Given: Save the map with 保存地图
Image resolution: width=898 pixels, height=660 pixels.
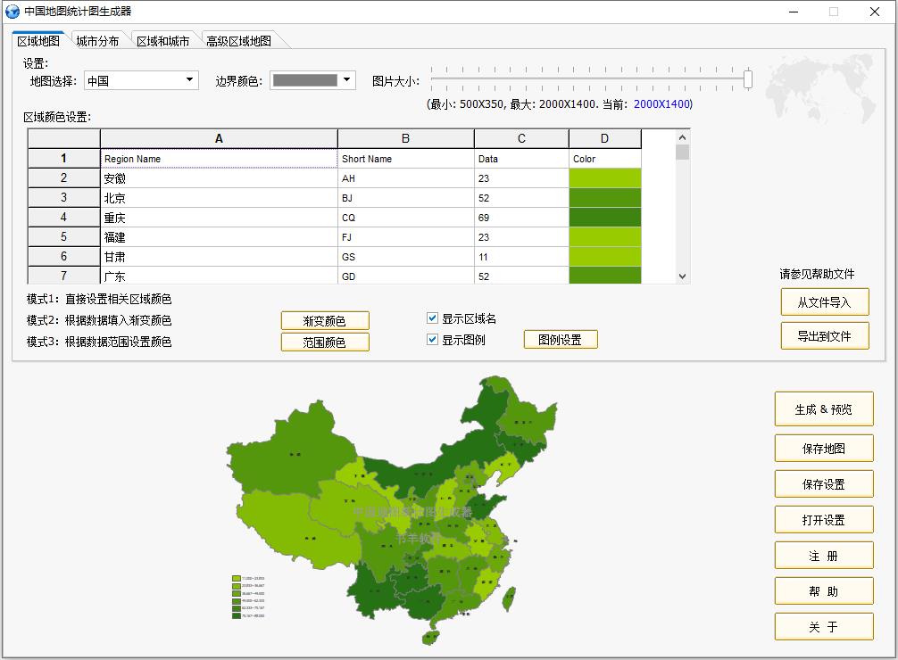Looking at the screenshot, I should coord(823,448).
